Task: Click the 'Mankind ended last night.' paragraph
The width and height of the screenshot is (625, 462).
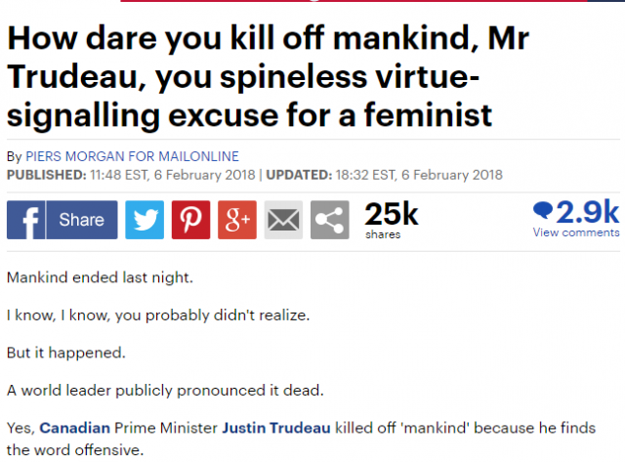Action: (100, 277)
